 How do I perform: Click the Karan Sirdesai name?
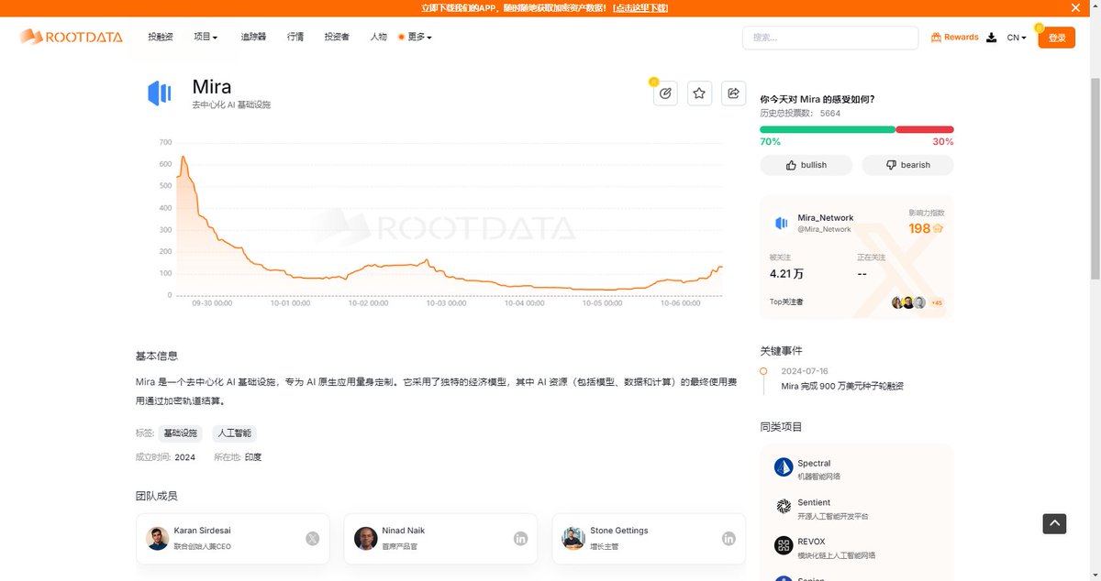(203, 531)
